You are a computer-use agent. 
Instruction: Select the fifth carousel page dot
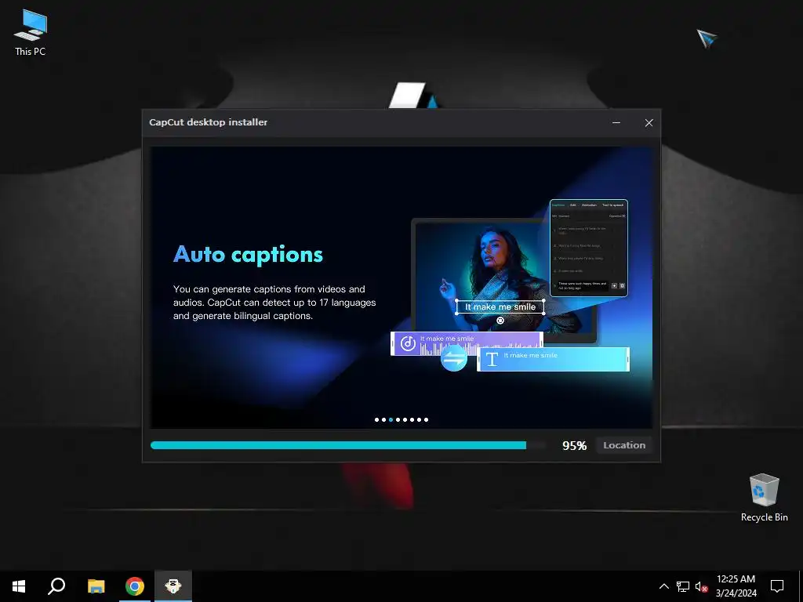405,420
